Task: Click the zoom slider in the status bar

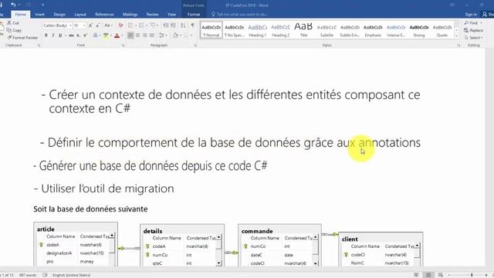Action: click(x=469, y=275)
